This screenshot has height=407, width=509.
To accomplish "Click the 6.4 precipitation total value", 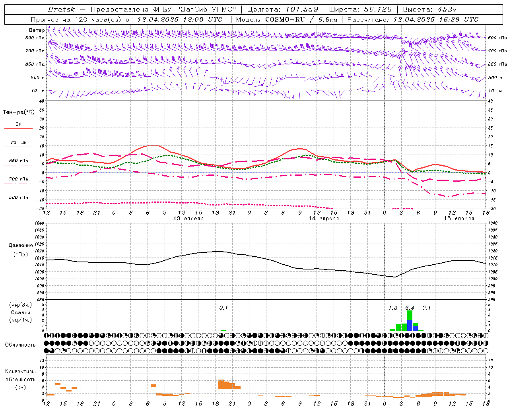I will tap(410, 308).
